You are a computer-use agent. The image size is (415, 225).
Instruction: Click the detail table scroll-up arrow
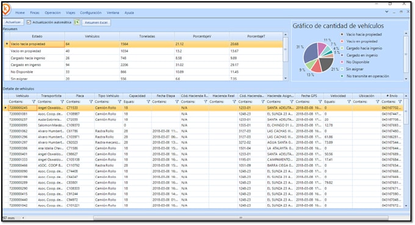click(x=406, y=96)
